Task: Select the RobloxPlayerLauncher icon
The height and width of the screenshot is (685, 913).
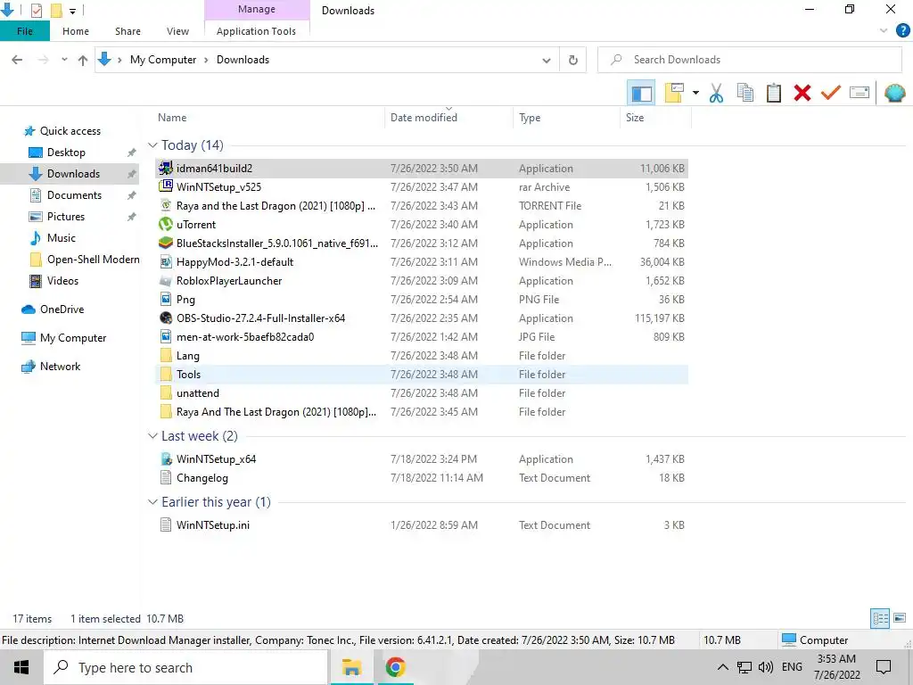Action: [x=166, y=281]
